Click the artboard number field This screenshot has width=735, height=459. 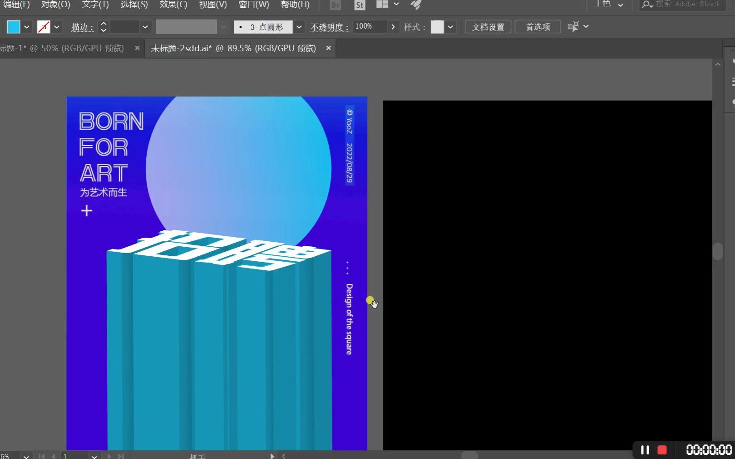(x=75, y=456)
